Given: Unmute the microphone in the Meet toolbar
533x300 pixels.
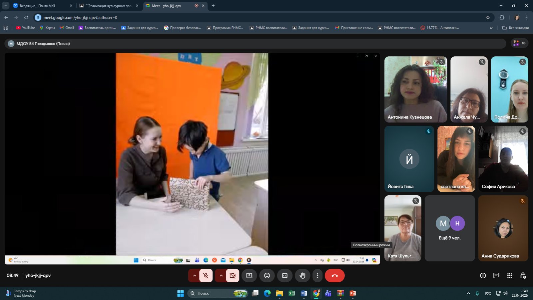Looking at the screenshot, I should (x=206, y=276).
